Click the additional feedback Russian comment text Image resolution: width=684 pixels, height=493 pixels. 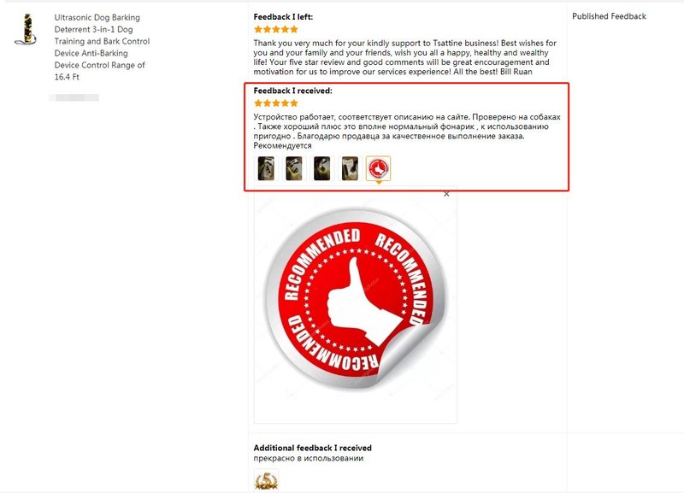point(309,459)
